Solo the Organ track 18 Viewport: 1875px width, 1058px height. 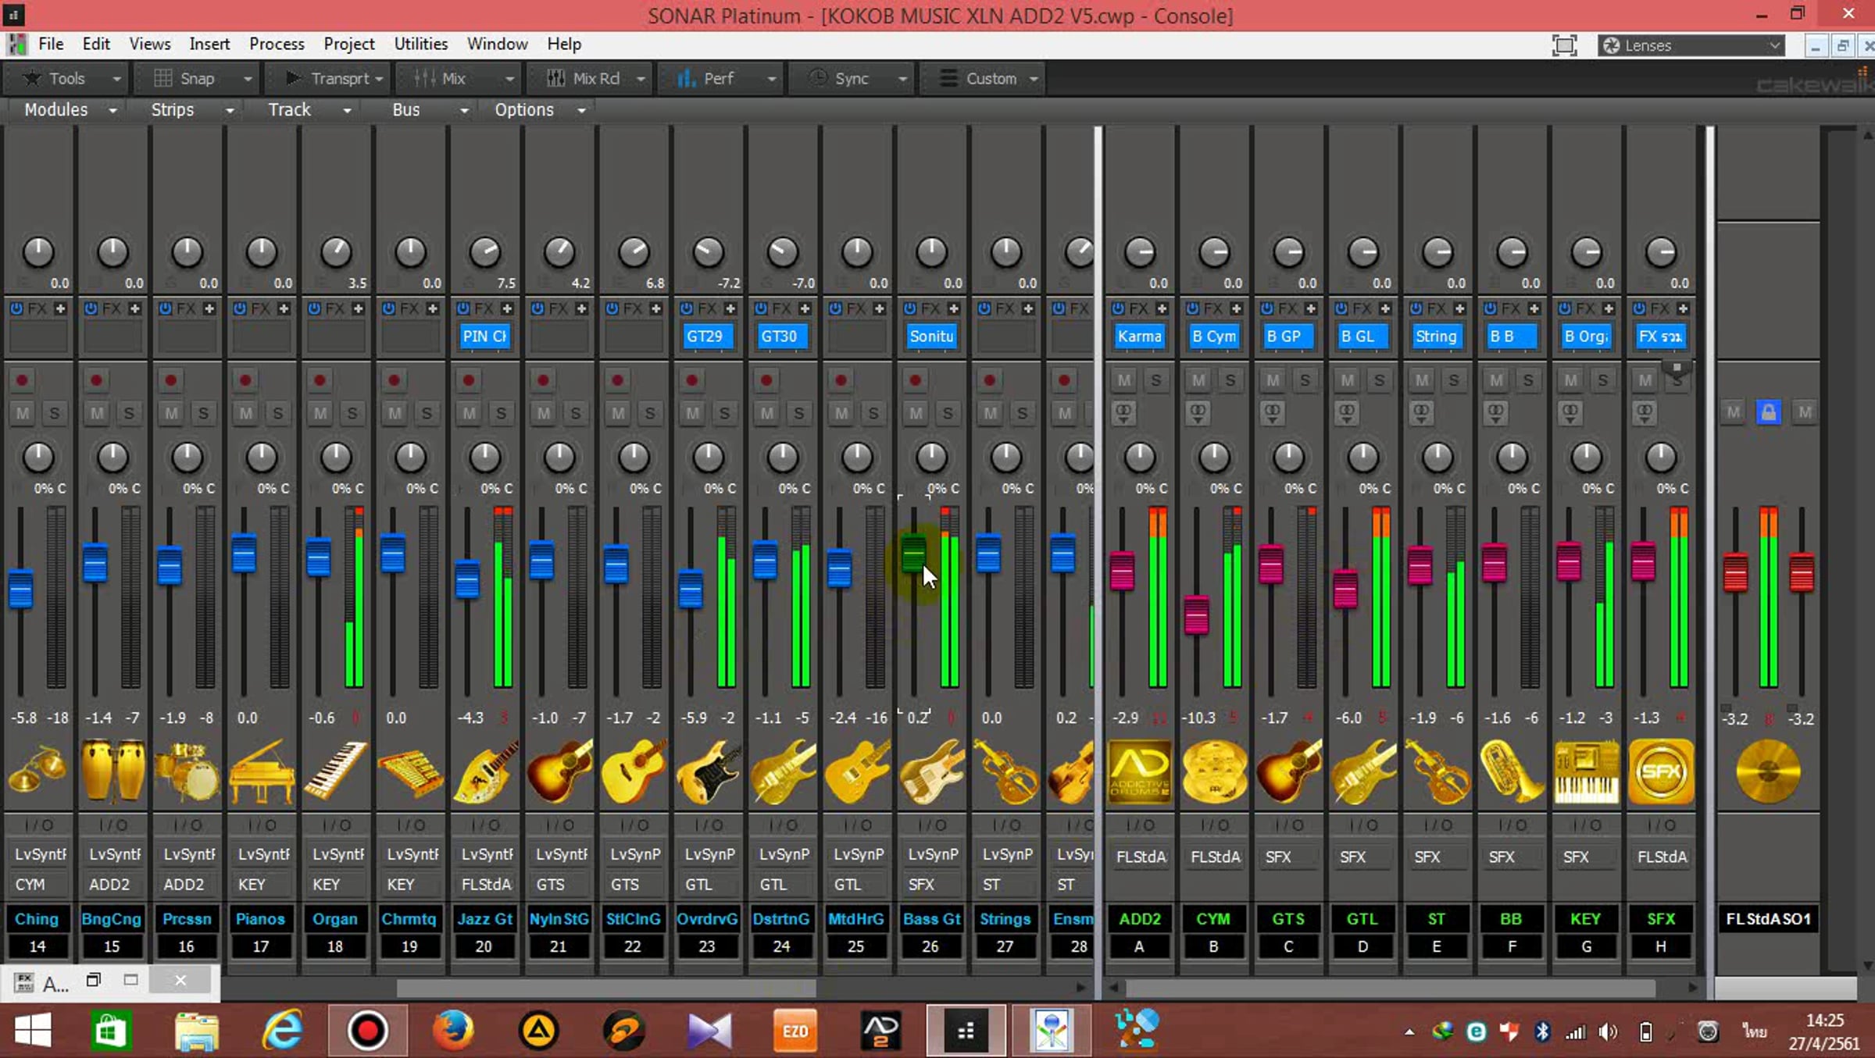coord(352,413)
